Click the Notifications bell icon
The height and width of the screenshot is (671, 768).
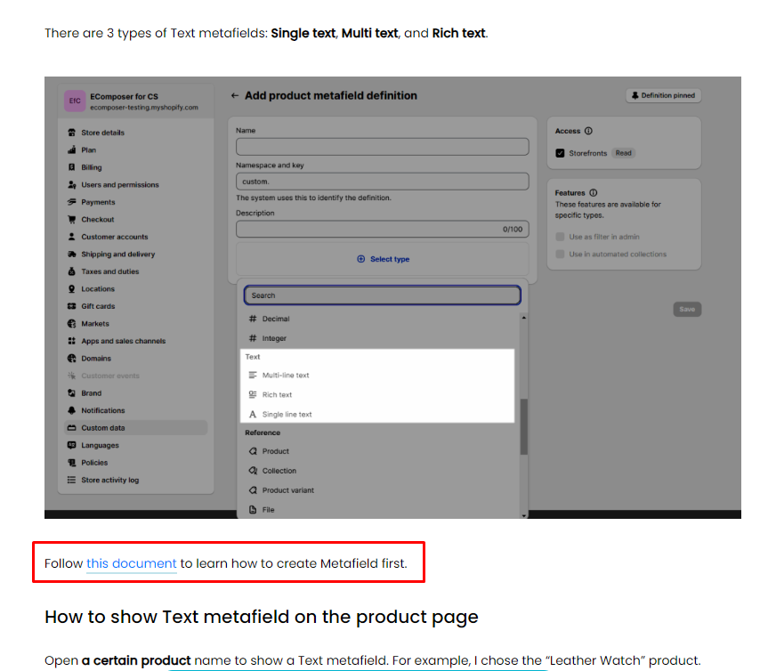72,410
